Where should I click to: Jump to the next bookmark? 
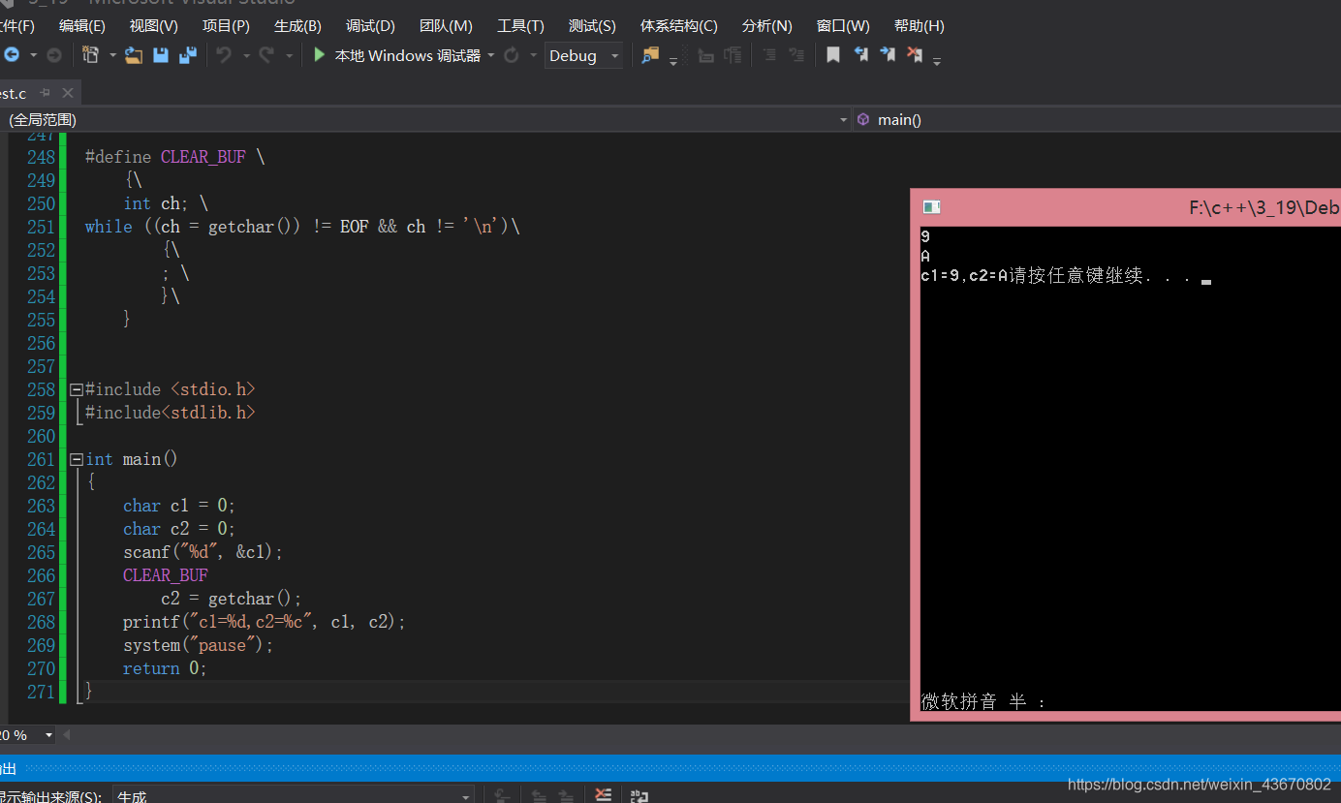pyautogui.click(x=888, y=55)
